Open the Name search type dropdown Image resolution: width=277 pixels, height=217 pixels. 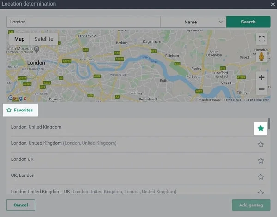pyautogui.click(x=193, y=22)
